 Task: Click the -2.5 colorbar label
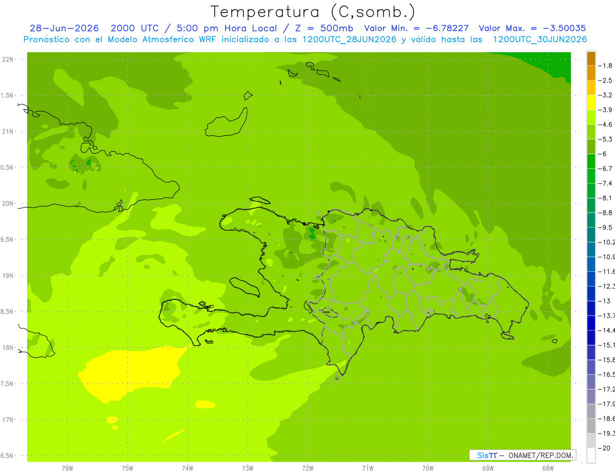pos(606,80)
